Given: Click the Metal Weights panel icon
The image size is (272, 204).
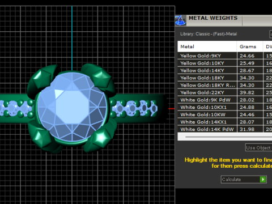Looking at the screenshot, I should (180, 20).
